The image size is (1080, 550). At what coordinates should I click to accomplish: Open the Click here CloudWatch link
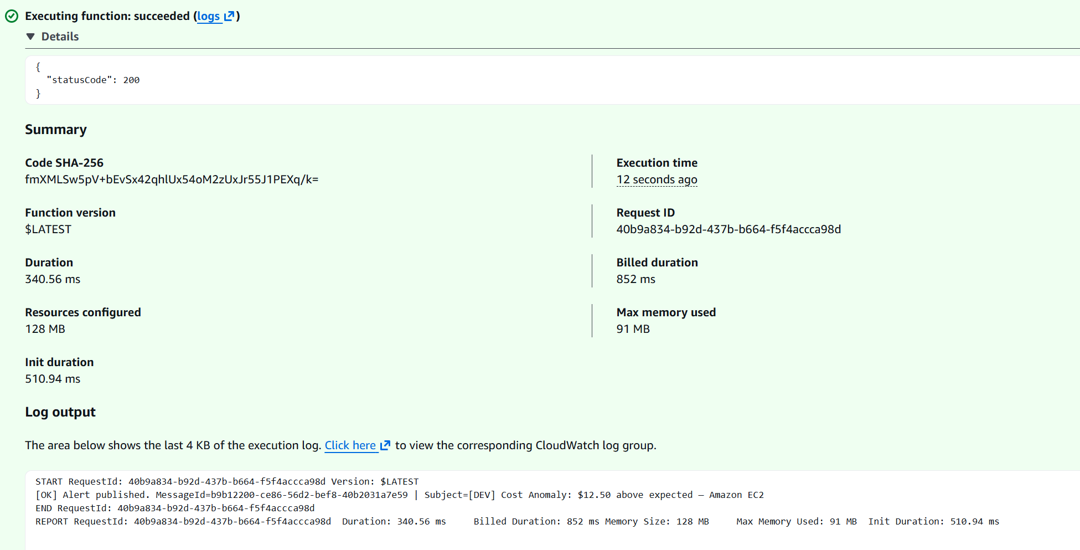click(350, 445)
